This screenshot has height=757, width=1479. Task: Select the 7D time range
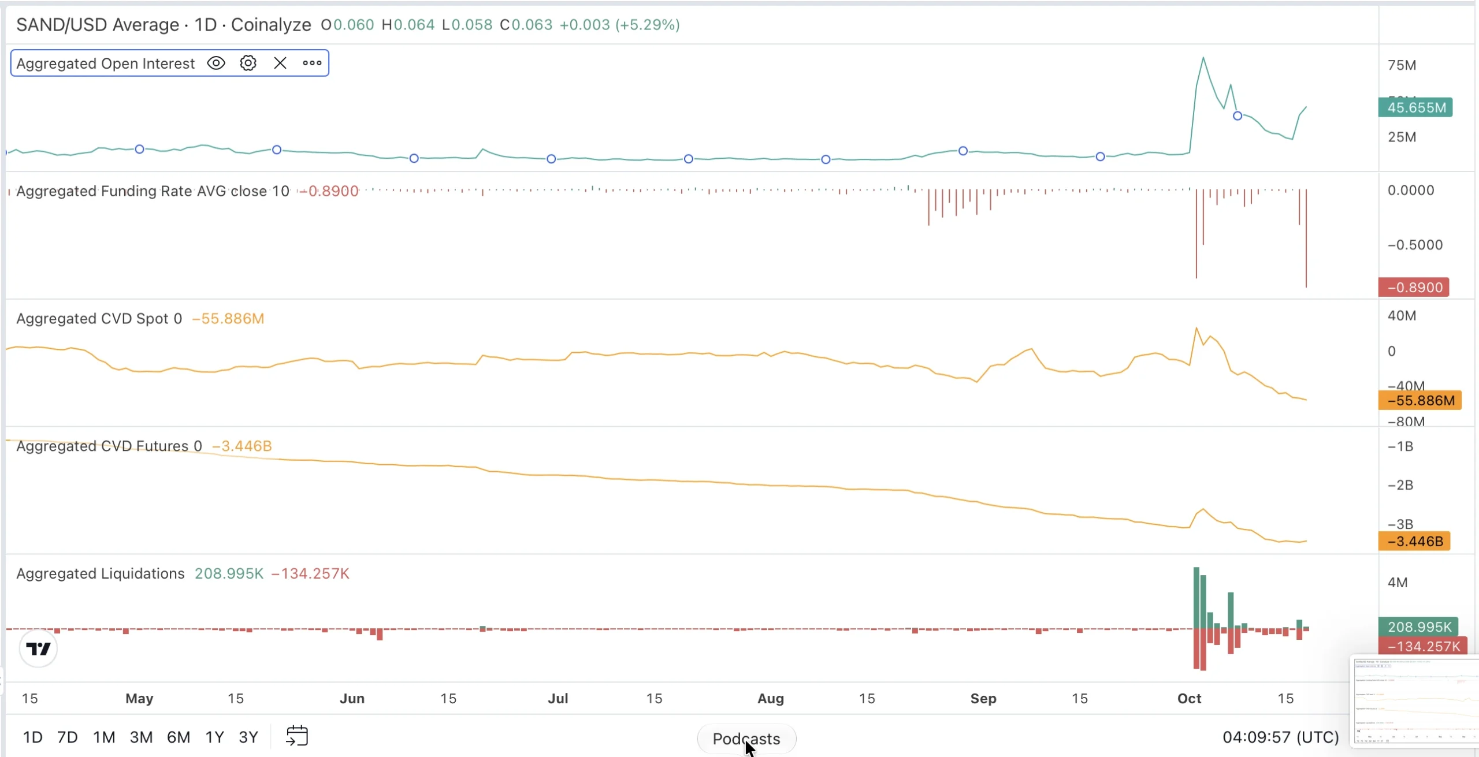pyautogui.click(x=67, y=737)
